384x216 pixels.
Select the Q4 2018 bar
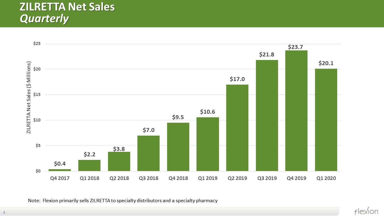(x=178, y=147)
